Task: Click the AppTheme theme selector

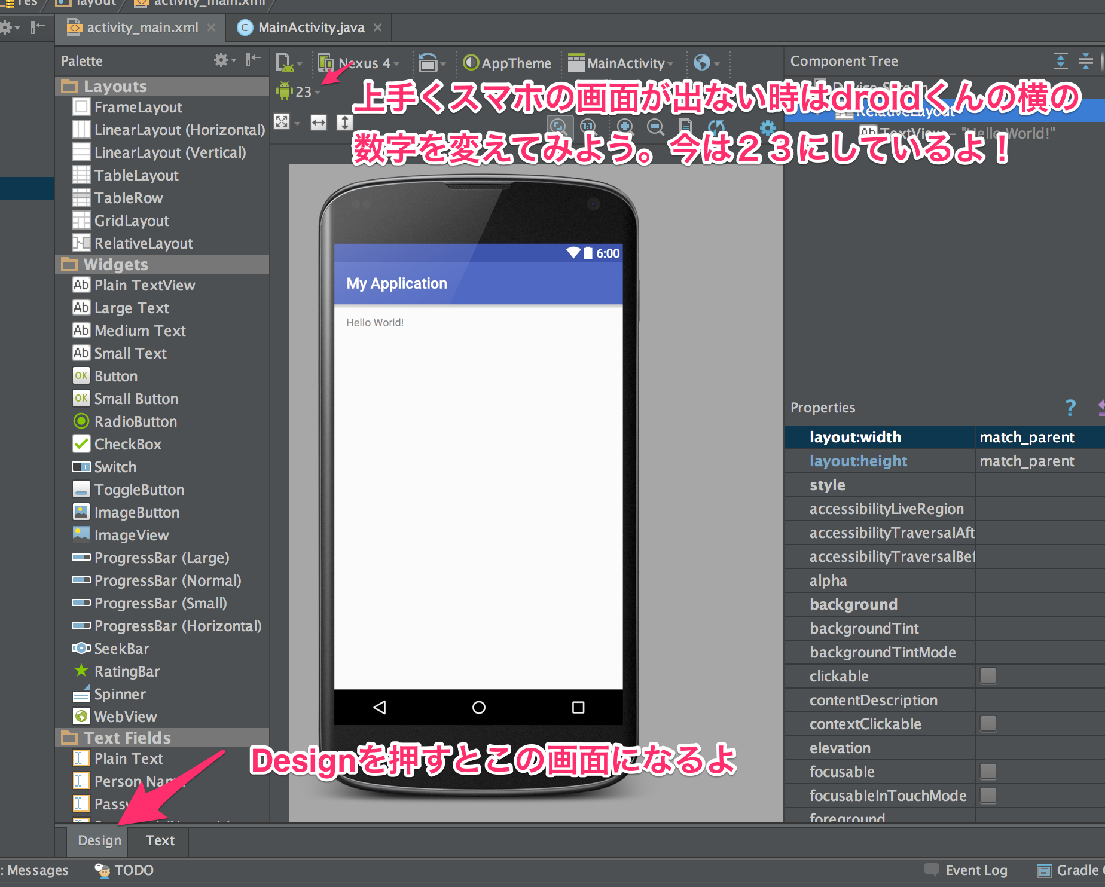Action: pyautogui.click(x=508, y=63)
